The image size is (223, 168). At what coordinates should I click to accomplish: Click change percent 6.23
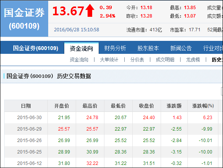(x=208, y=118)
